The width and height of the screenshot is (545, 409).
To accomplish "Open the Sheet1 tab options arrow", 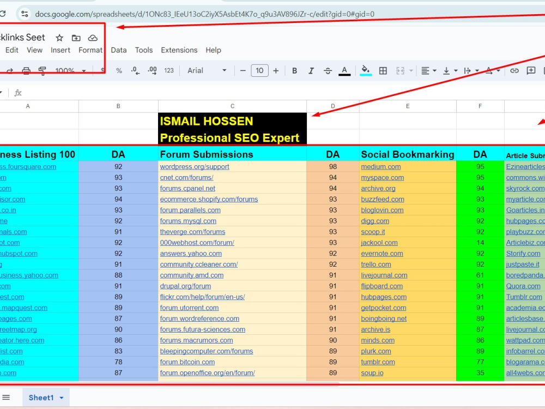I will pyautogui.click(x=62, y=398).
